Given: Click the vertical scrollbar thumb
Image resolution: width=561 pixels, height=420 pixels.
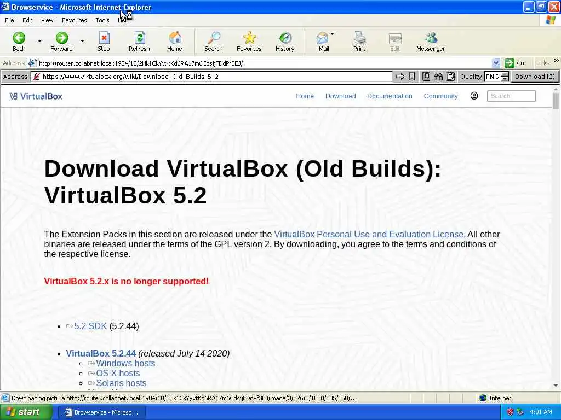Looking at the screenshot, I should pyautogui.click(x=556, y=101).
